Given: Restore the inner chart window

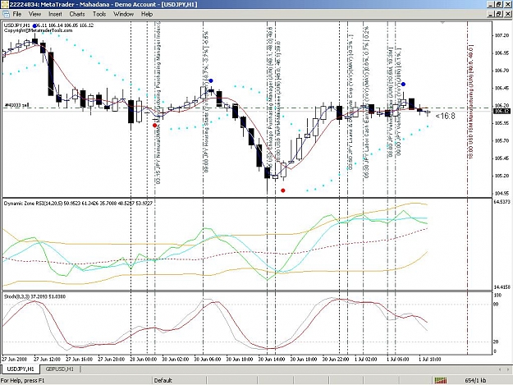Looking at the screenshot, I should [498, 14].
